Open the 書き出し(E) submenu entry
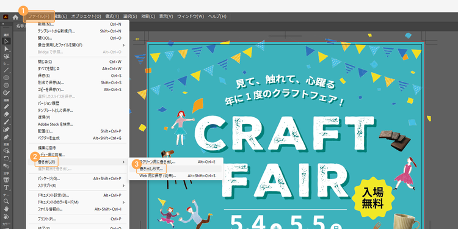 (78, 162)
